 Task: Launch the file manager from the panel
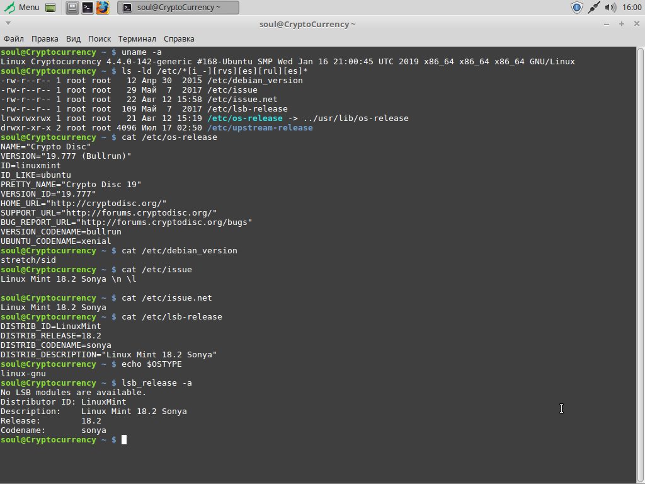[x=72, y=8]
